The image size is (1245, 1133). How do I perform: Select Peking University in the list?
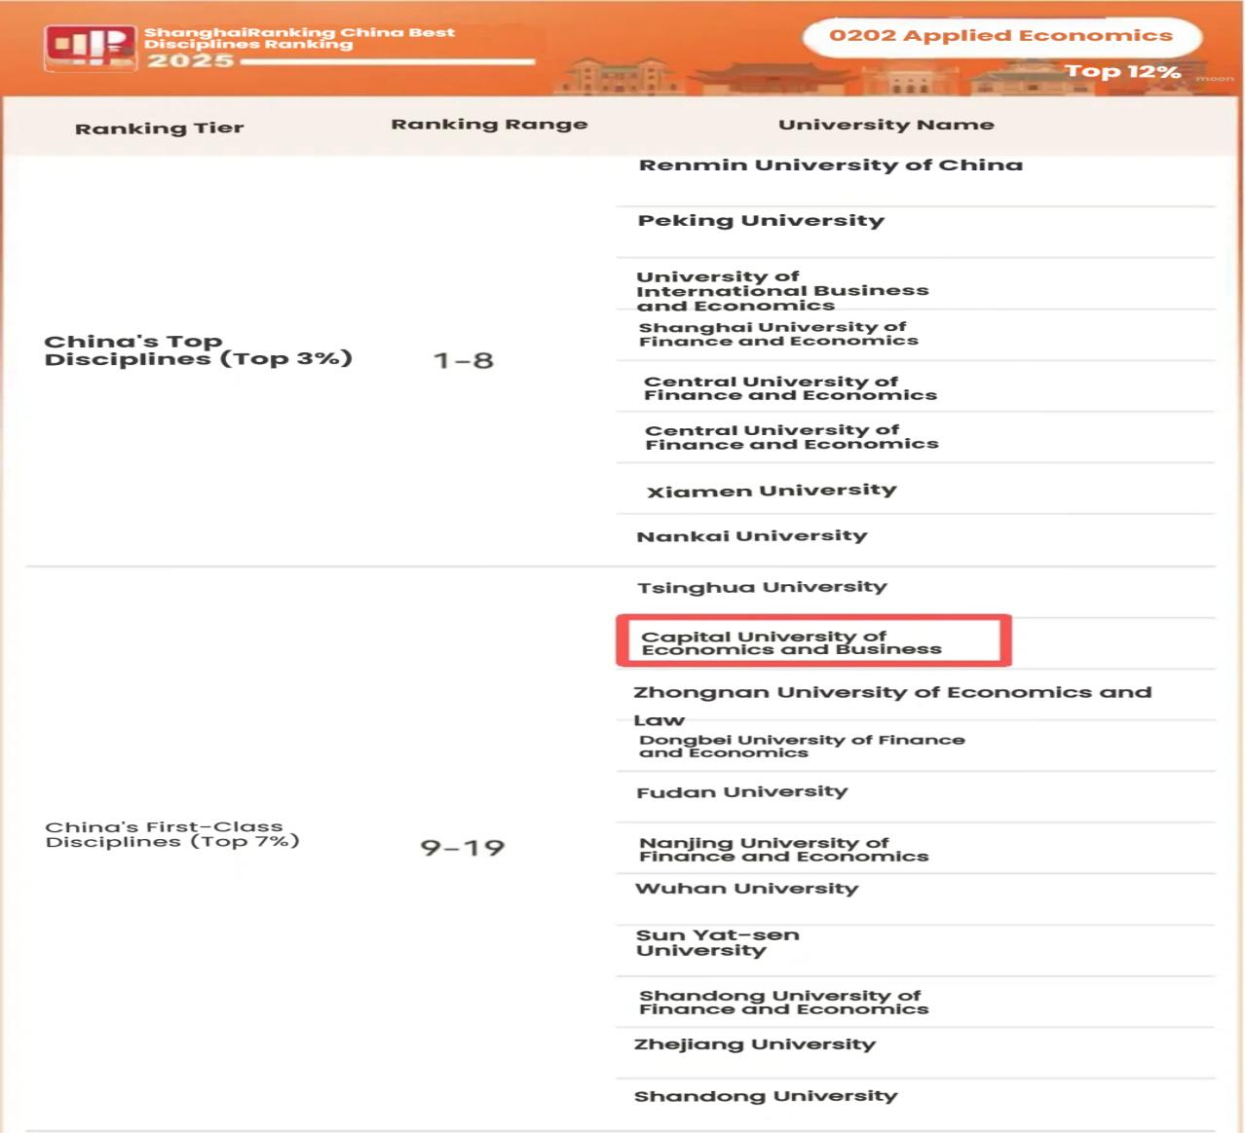[x=761, y=221]
